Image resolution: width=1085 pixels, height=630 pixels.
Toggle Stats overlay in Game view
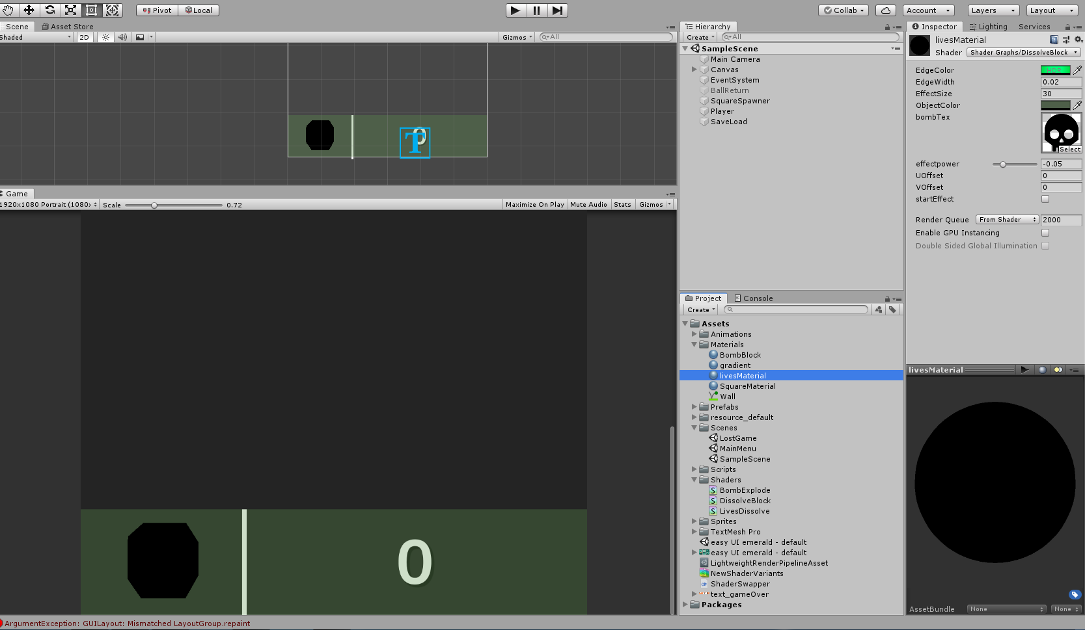(x=622, y=204)
